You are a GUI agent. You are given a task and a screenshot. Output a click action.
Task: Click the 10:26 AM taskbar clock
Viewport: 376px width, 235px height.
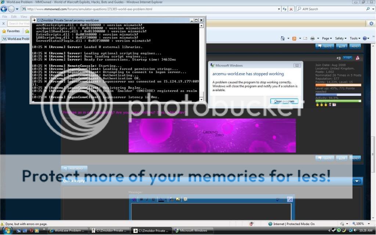click(366, 231)
